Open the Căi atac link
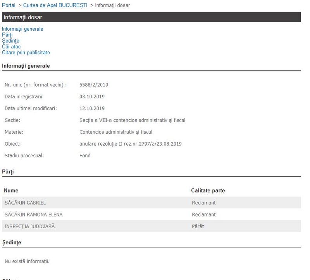 pyautogui.click(x=11, y=46)
